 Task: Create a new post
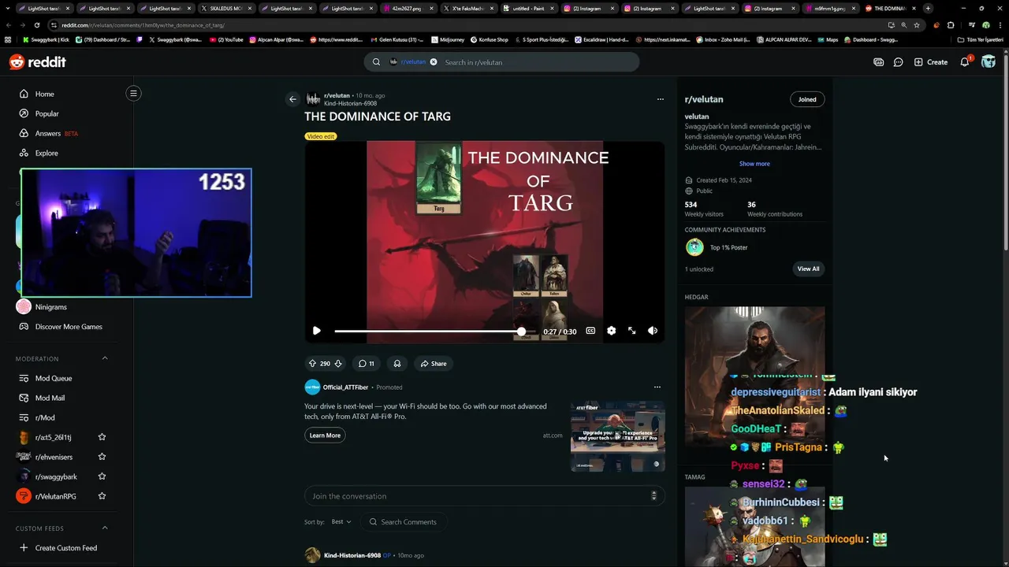click(x=931, y=62)
